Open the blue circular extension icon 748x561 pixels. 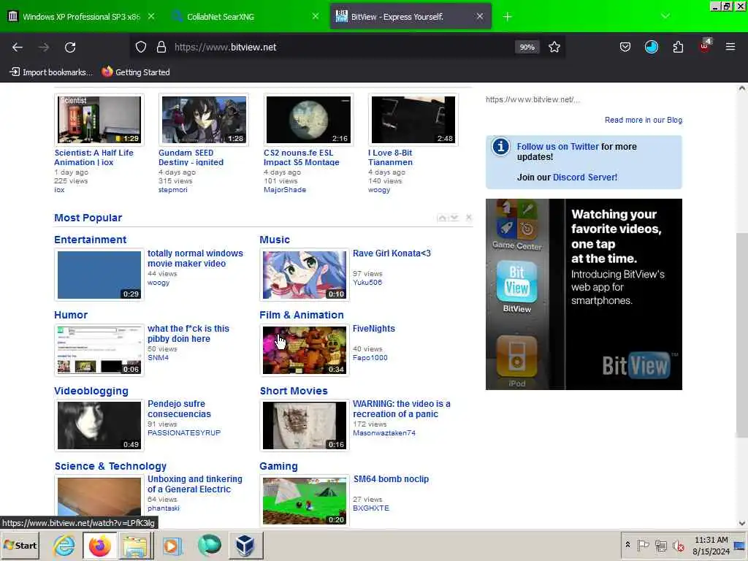point(651,47)
